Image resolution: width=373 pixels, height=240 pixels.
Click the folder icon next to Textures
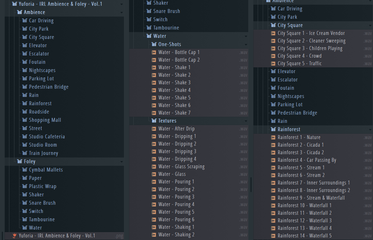154,121
